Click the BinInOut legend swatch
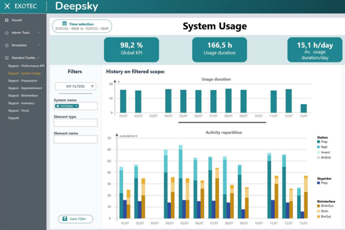This screenshot has width=345, height=230. click(x=318, y=206)
